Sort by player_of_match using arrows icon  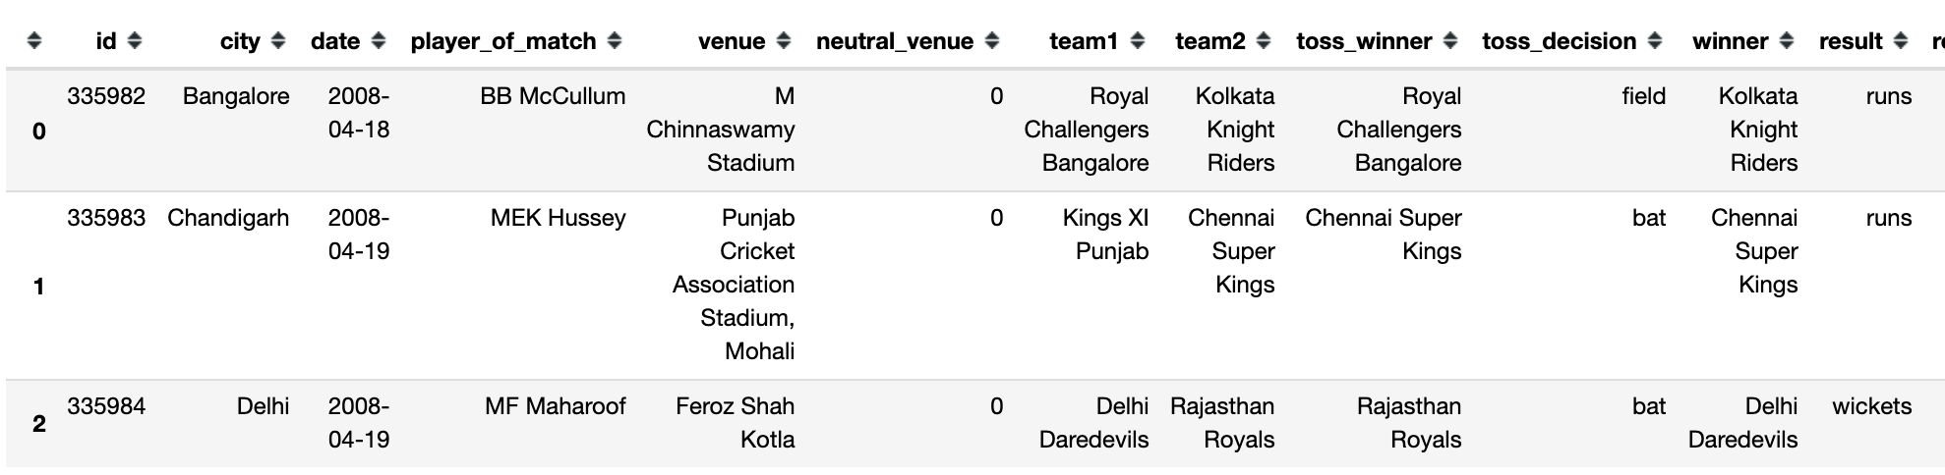pyautogui.click(x=615, y=41)
